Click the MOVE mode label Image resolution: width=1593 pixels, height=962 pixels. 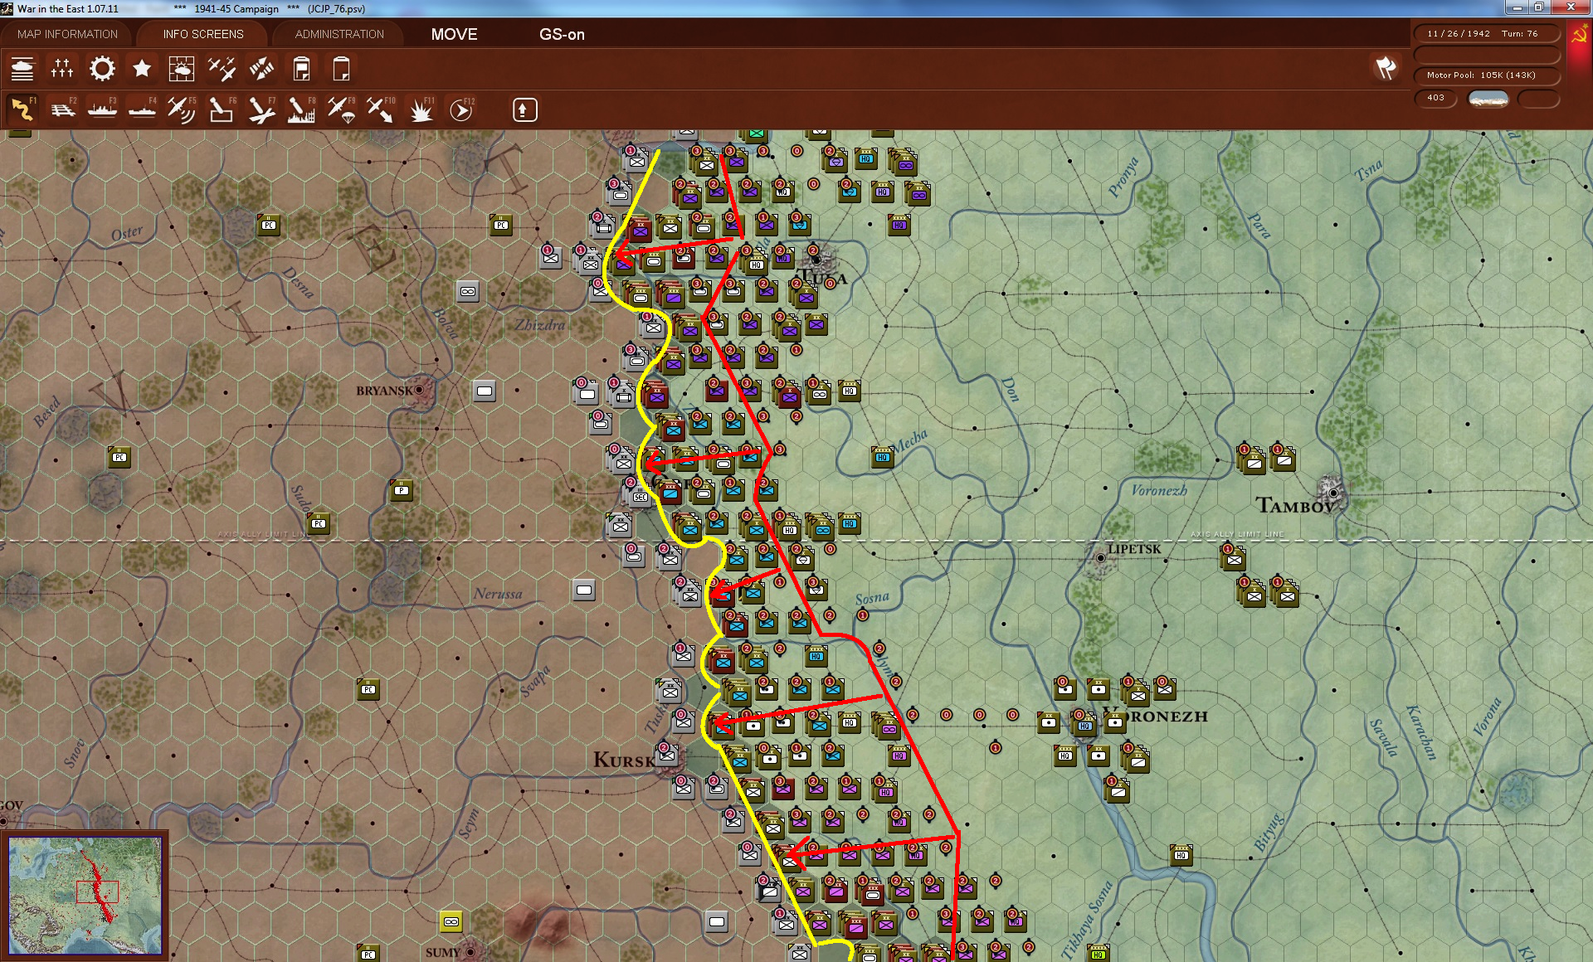454,34
